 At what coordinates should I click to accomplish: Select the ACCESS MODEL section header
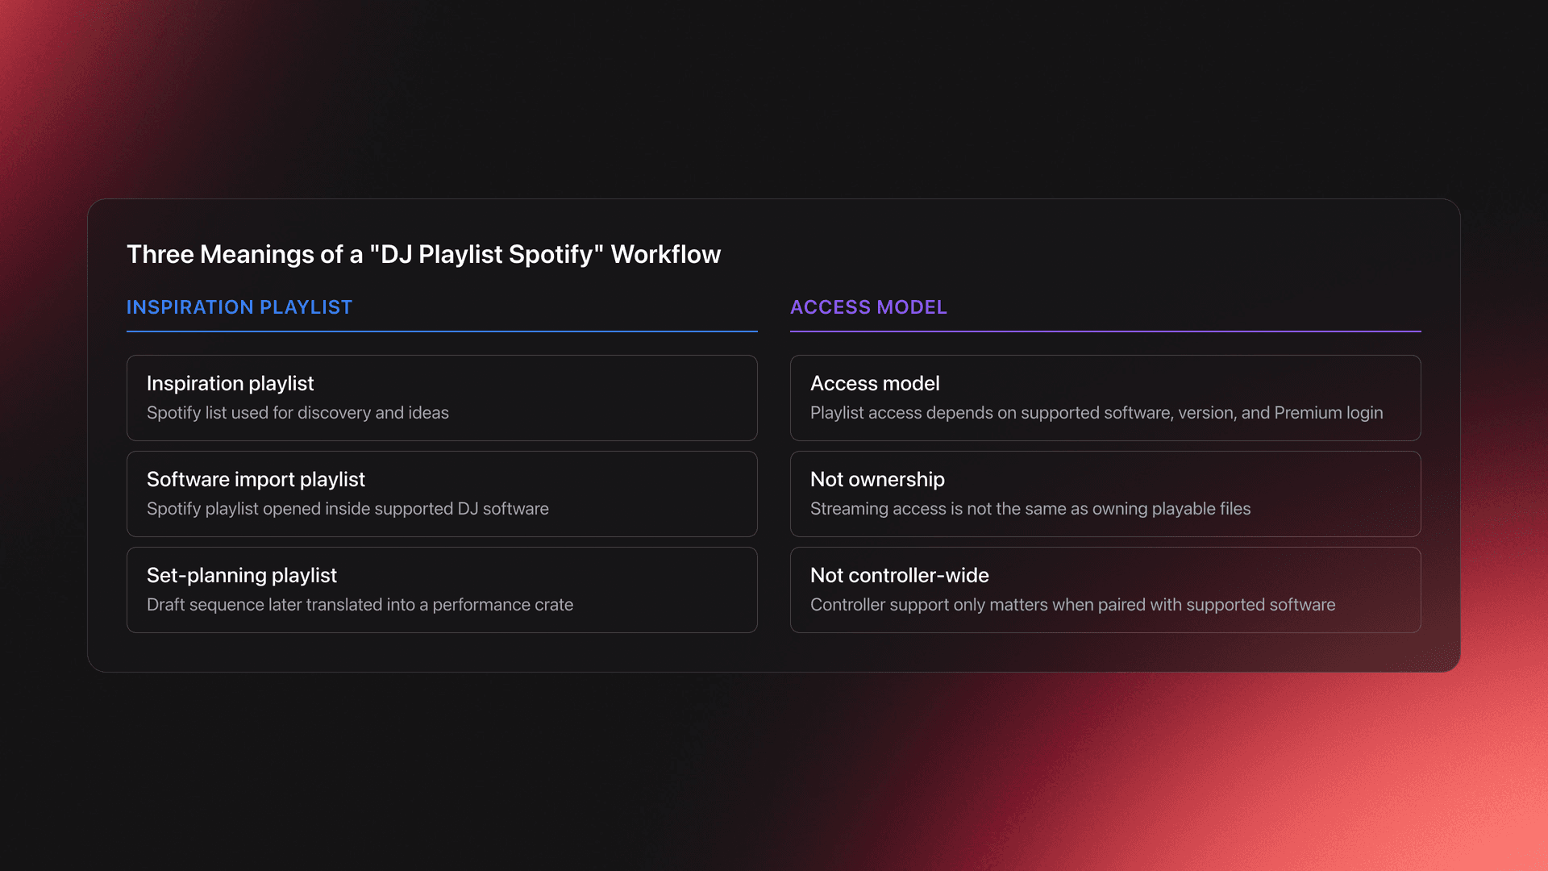tap(869, 307)
